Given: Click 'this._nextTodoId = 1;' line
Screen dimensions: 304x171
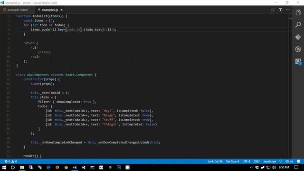Looking at the screenshot, I should click(x=49, y=93).
